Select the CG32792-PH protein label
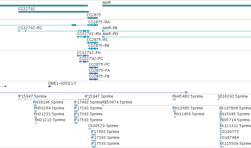Image resolution: width=251 pixels, height=148 pixels. click(x=89, y=53)
